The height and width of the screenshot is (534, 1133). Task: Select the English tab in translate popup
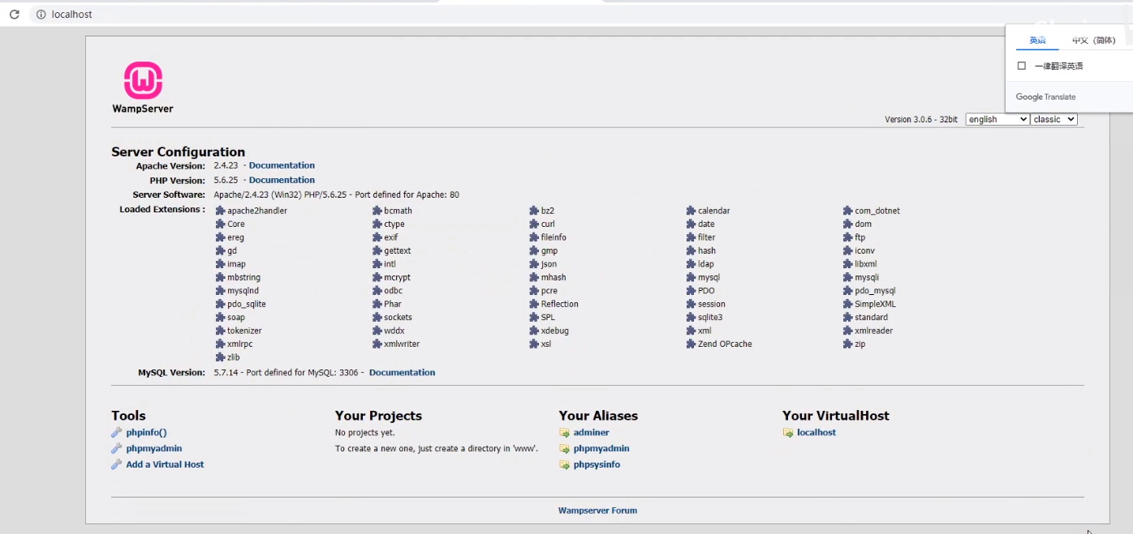[x=1038, y=41]
